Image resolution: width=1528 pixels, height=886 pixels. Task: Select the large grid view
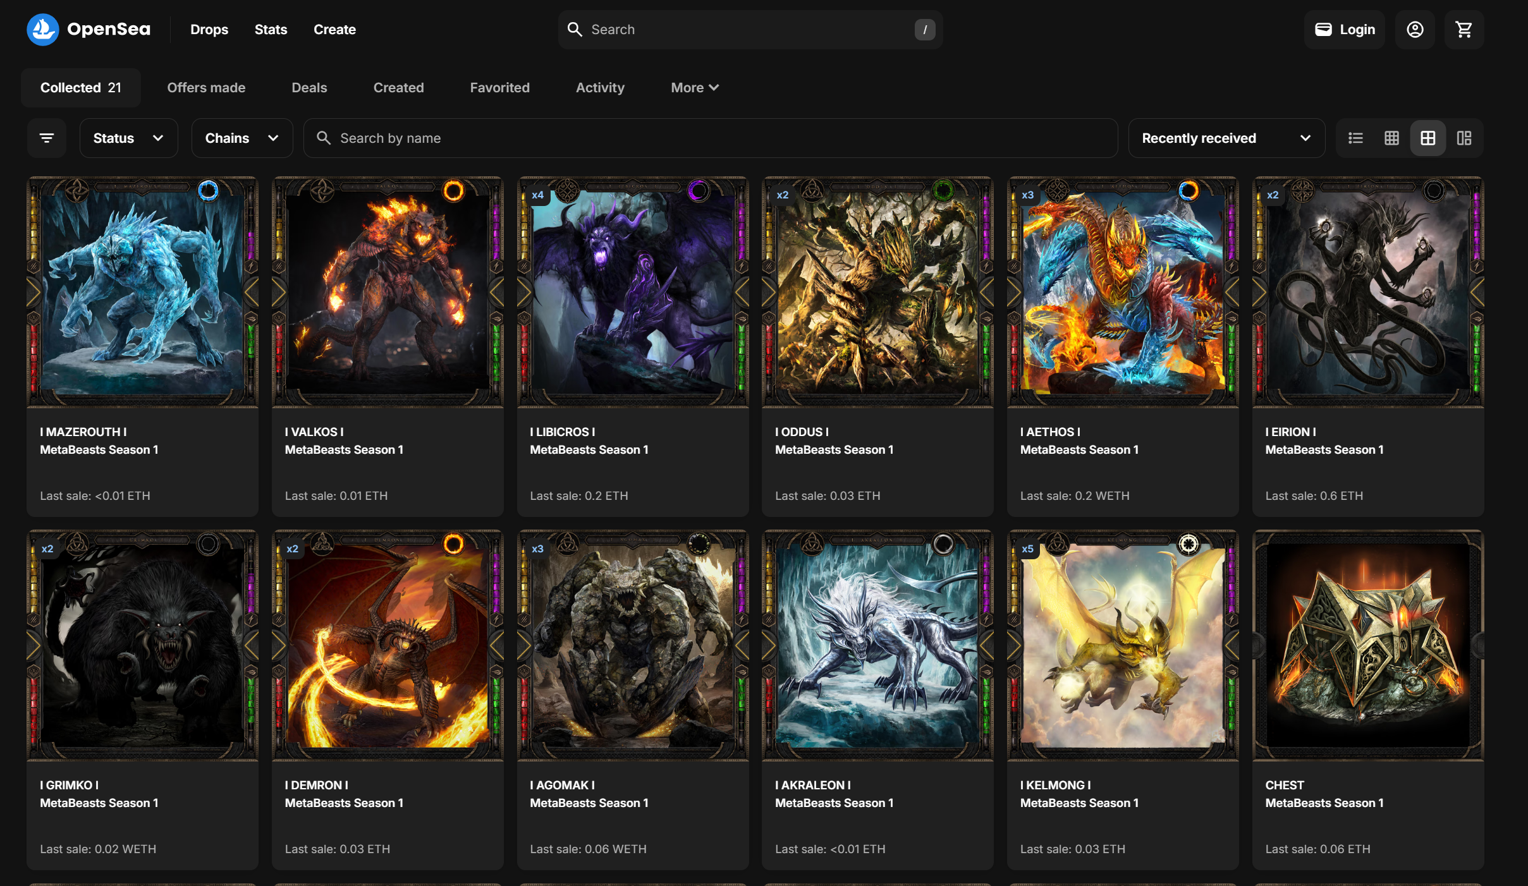(x=1427, y=138)
